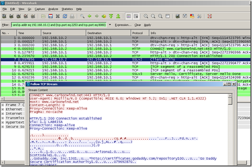Screen dimensions: 252x167
Task: Open help lifebuoy icon
Action: coord(210,16)
